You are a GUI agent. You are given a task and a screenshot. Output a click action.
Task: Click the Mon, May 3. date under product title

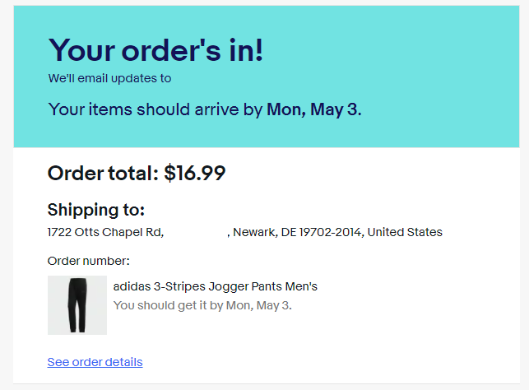(x=259, y=305)
